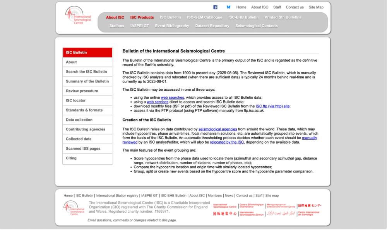The width and height of the screenshot is (387, 230).
Task: Select the ISC Products menu item
Action: tap(142, 17)
